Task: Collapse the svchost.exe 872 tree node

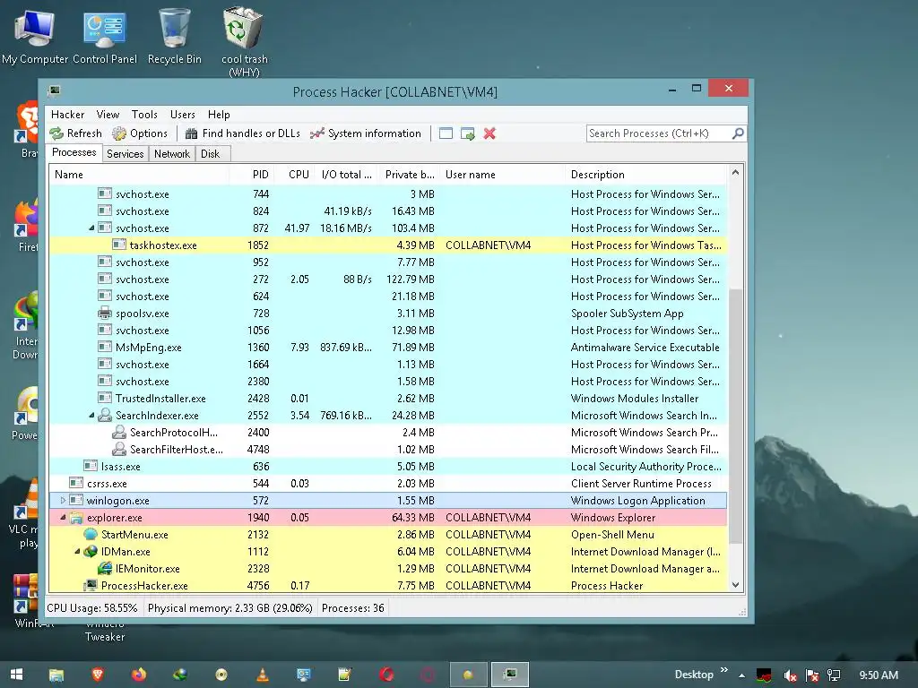Action: (x=91, y=228)
